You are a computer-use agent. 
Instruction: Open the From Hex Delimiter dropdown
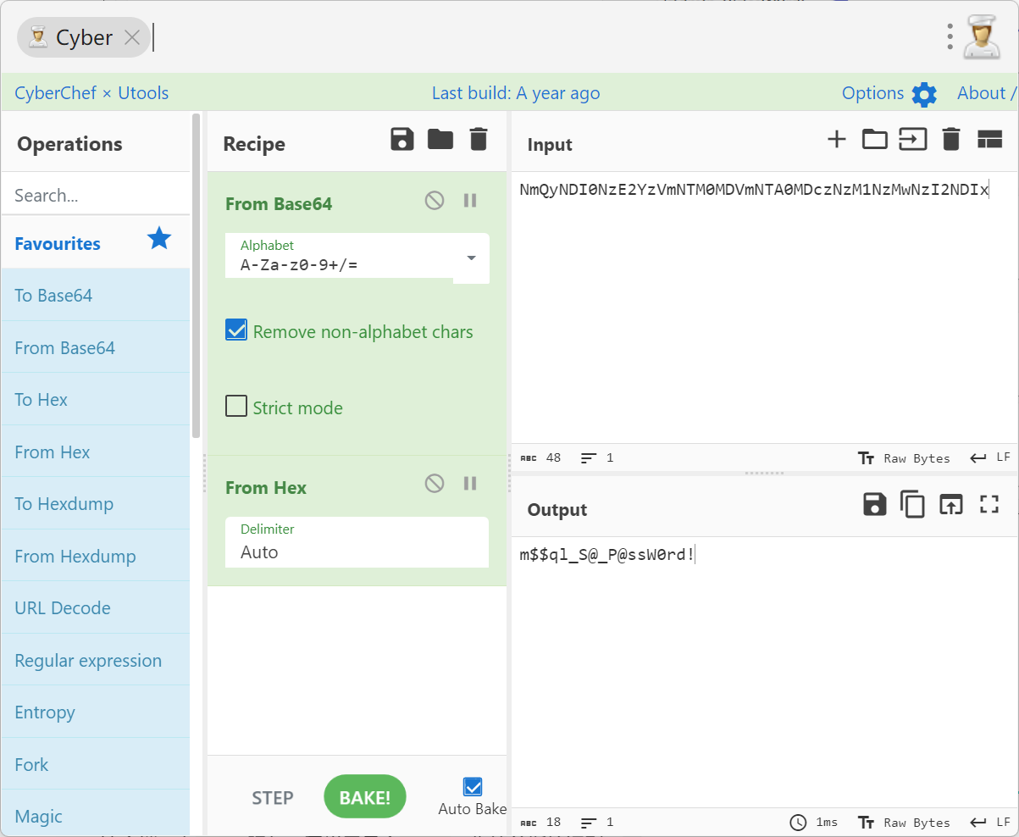[x=357, y=542]
